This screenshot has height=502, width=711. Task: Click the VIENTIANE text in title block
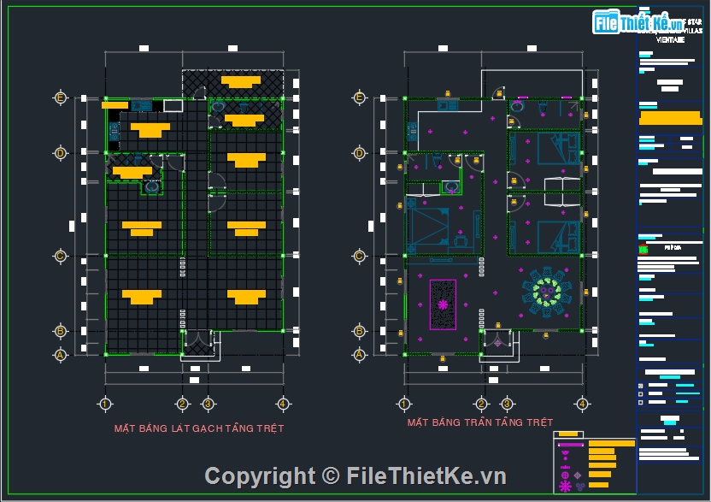(670, 40)
